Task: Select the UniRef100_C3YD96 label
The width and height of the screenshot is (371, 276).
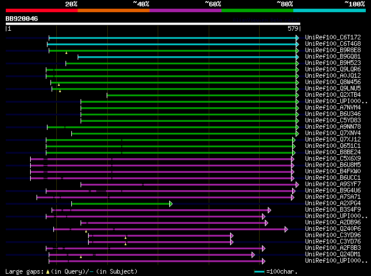Action: click(333, 235)
